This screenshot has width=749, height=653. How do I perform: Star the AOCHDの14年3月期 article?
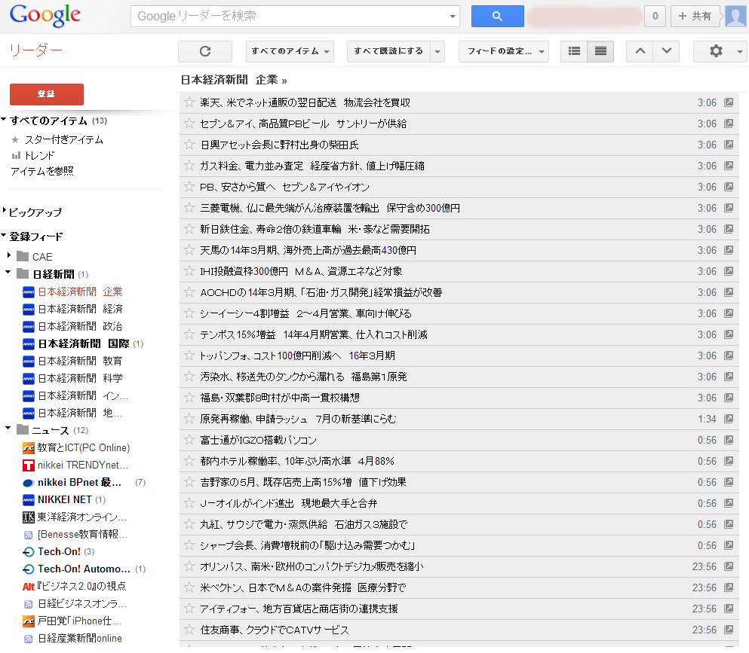(x=189, y=292)
